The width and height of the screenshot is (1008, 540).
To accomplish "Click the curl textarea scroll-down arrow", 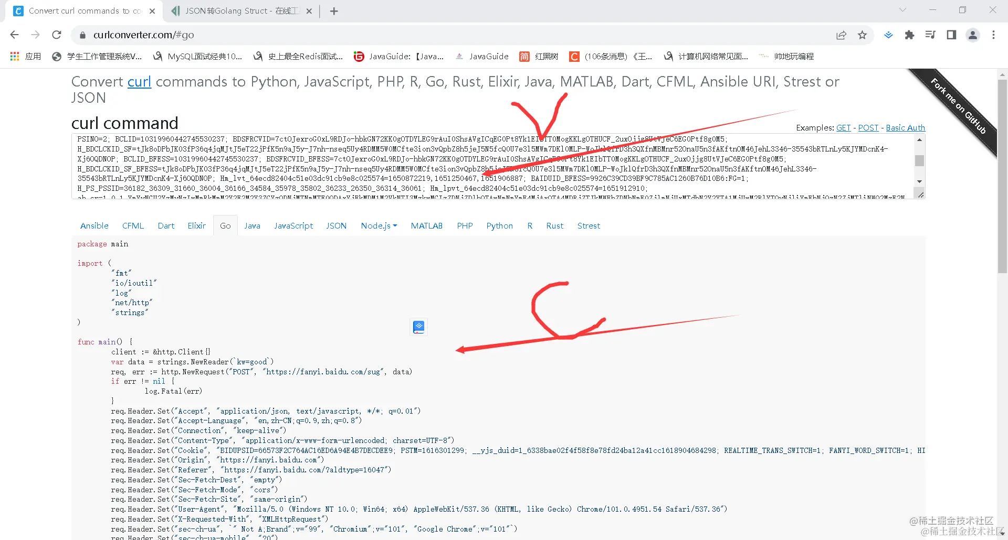I will [919, 181].
